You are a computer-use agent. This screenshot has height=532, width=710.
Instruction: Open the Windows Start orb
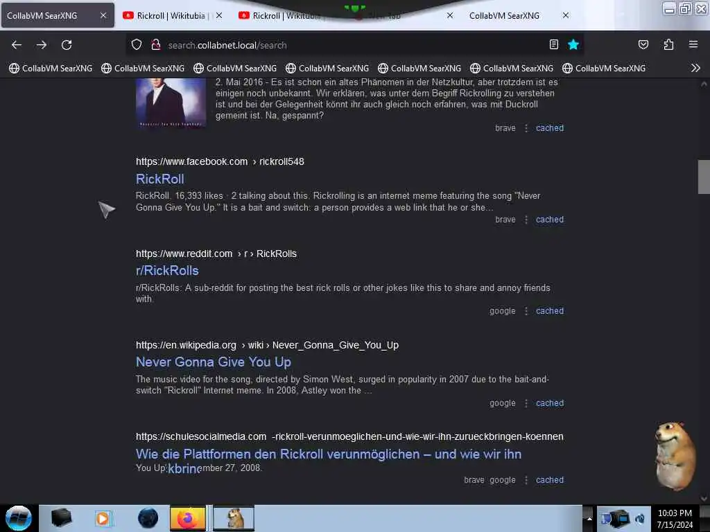click(x=18, y=518)
